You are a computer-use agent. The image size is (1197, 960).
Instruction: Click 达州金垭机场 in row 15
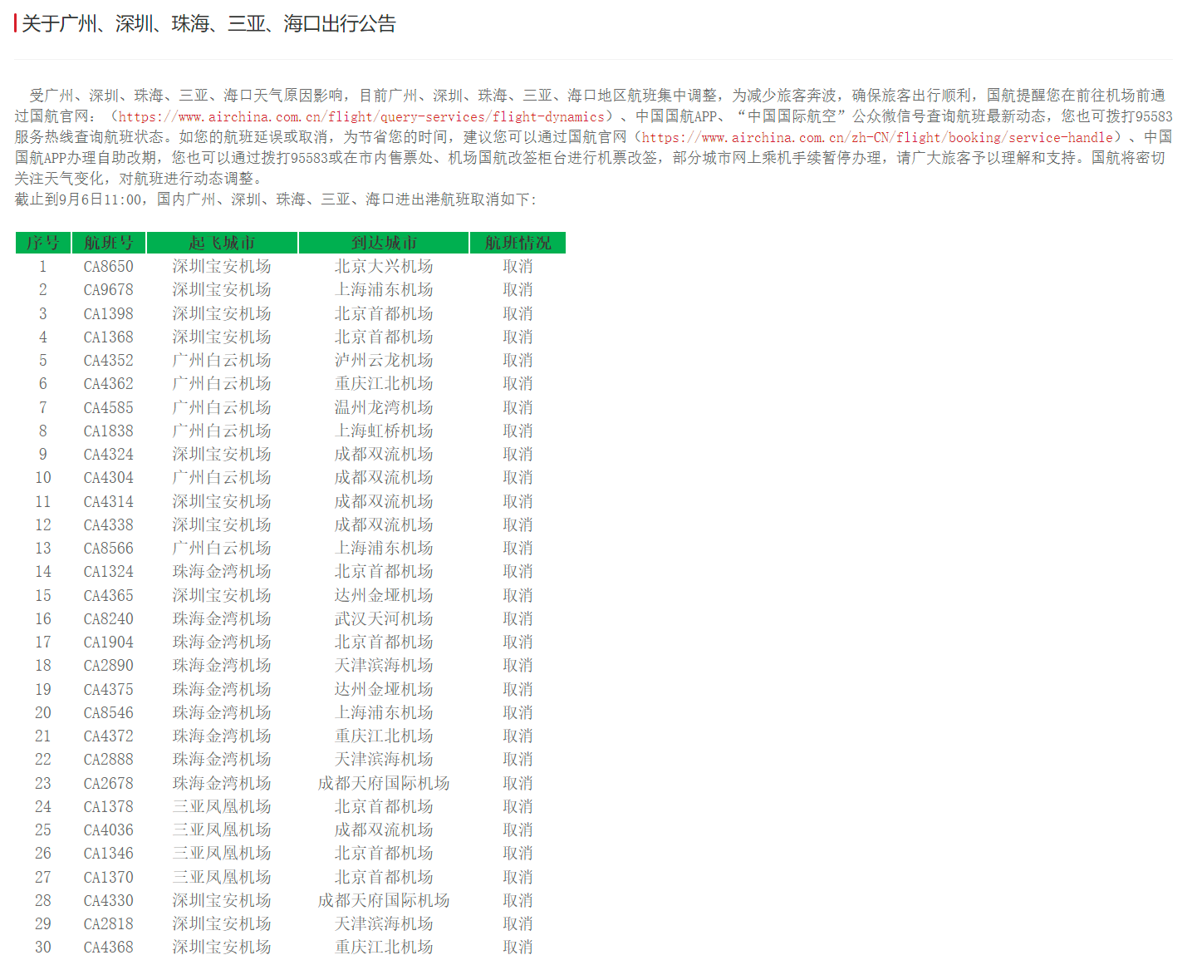click(384, 596)
